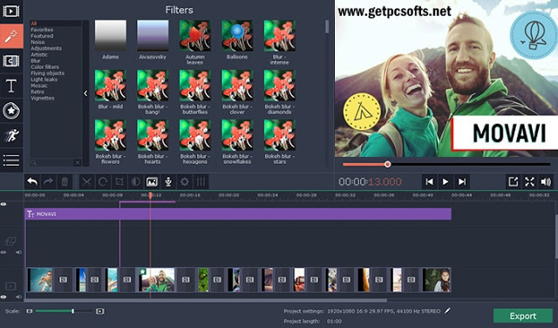Image resolution: width=558 pixels, height=328 pixels.
Task: Click the filters panel vertical scrollbar
Action: (327, 26)
